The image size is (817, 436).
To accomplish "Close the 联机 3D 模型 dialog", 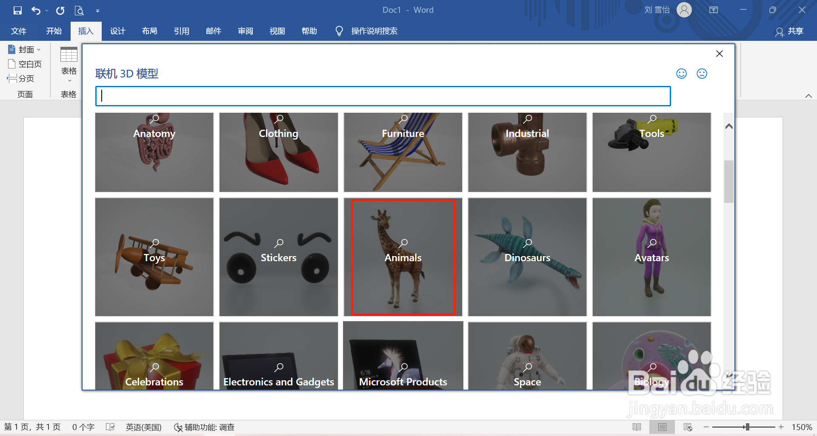I will [x=720, y=54].
